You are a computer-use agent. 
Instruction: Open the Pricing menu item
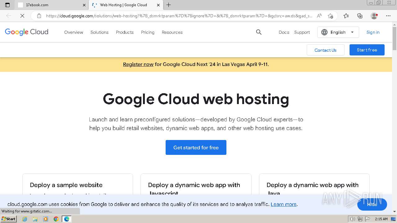click(148, 32)
